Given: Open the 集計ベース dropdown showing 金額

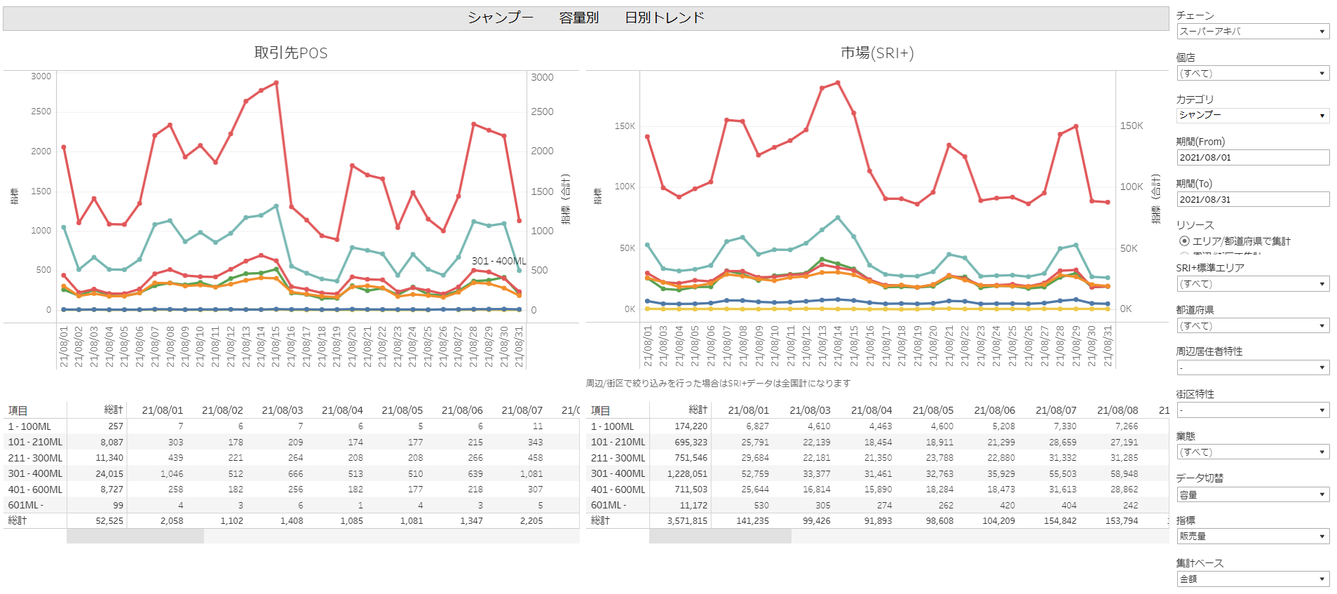Looking at the screenshot, I should (1252, 579).
